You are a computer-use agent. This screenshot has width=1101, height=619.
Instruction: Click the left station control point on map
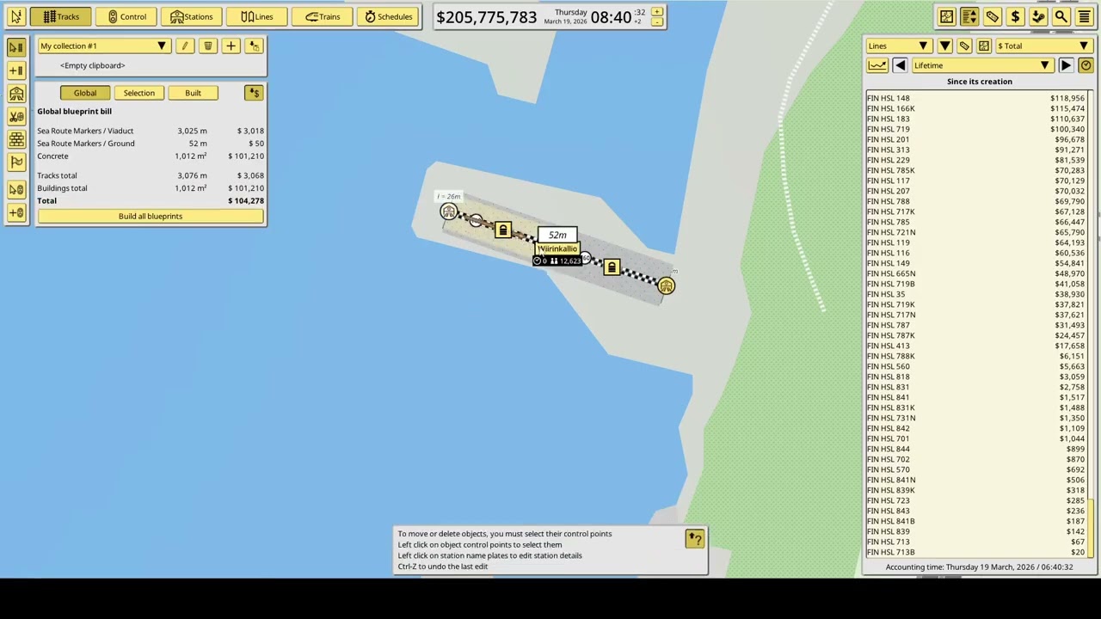[x=448, y=211]
